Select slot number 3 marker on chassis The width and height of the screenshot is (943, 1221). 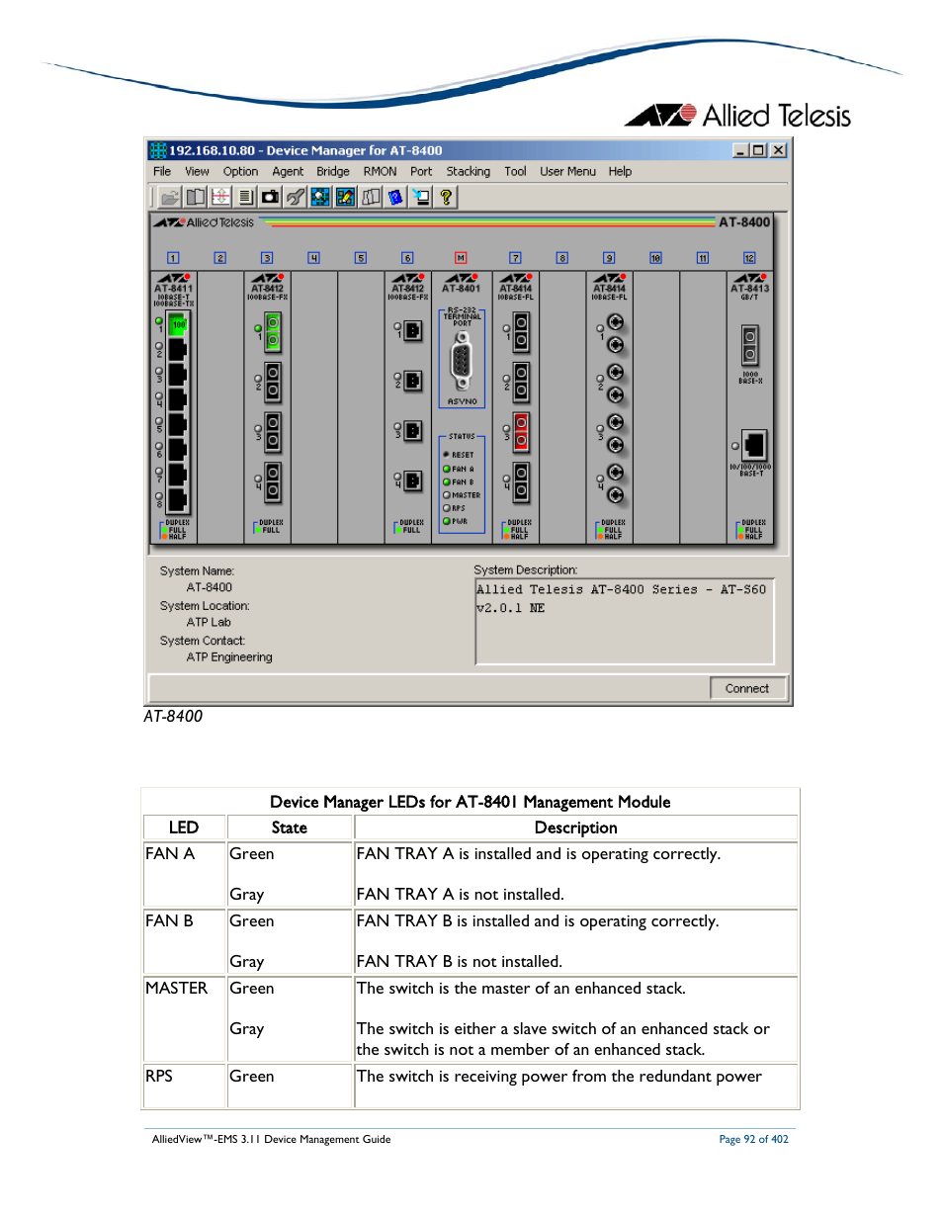(267, 258)
